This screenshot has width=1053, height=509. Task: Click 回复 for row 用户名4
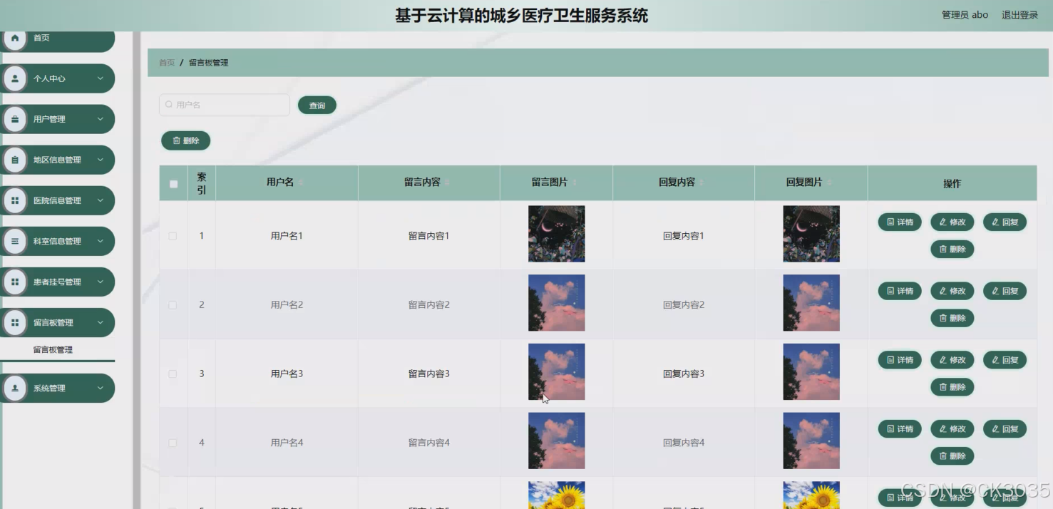[x=1005, y=428]
